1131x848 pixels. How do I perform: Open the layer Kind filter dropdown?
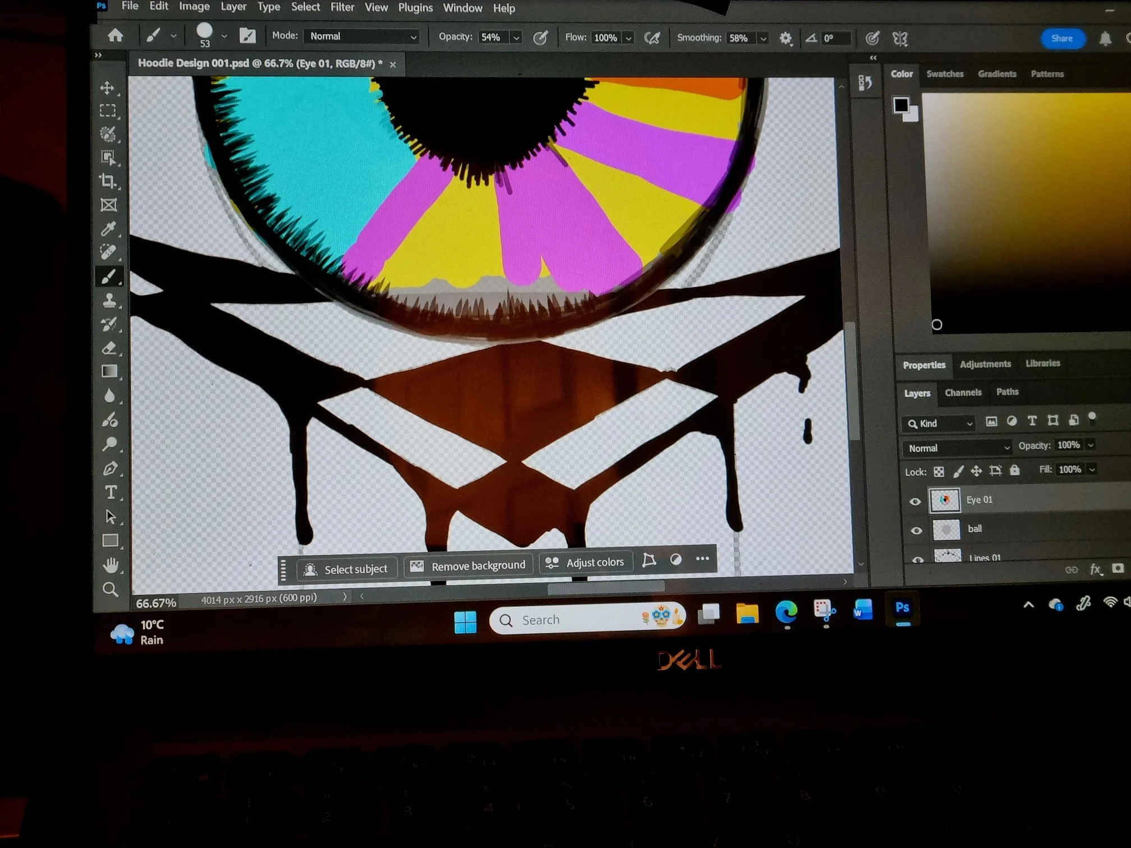click(x=940, y=423)
